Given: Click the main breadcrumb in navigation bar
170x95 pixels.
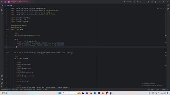Looking at the screenshot, I should coord(25,89).
